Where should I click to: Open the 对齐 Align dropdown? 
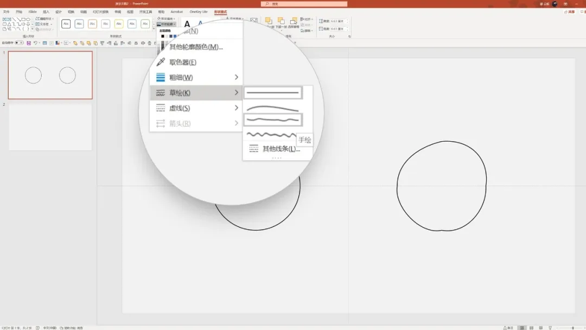pos(307,19)
